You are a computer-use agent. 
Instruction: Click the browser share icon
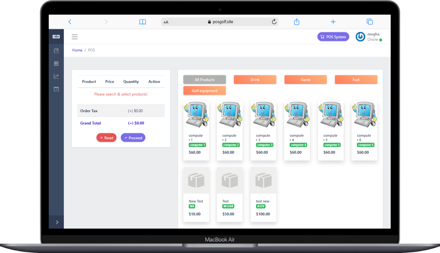tap(296, 22)
